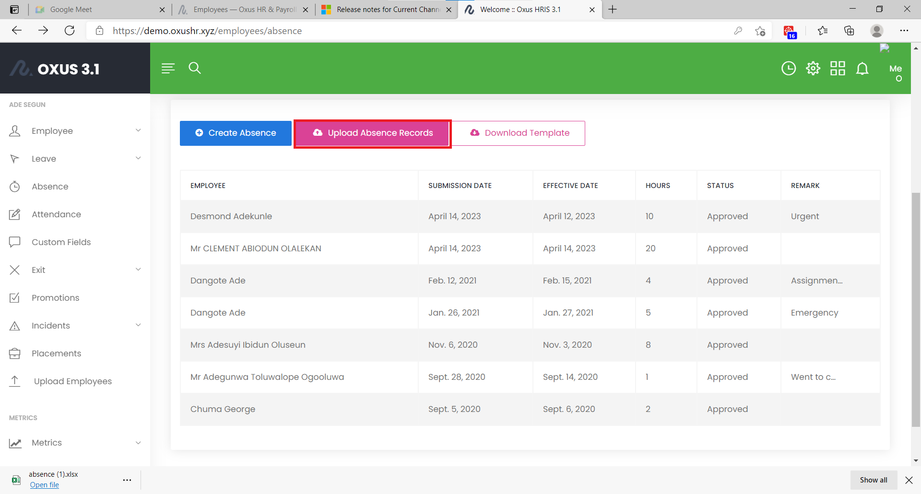Viewport: 921px width, 494px height.
Task: Expand the Incidents menu chevron
Action: (138, 325)
